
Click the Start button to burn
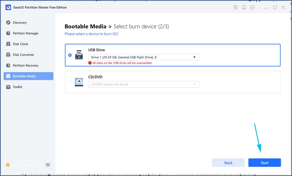pyautogui.click(x=265, y=163)
